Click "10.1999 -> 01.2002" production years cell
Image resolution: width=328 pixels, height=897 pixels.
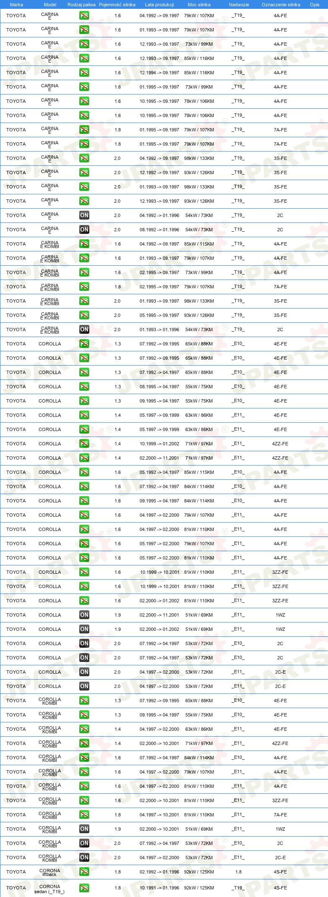[159, 444]
